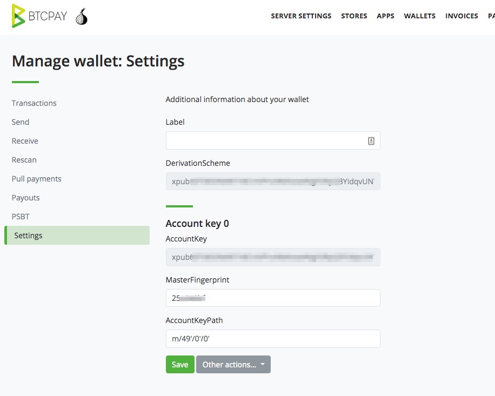Screen dimensions: 495x396
Task: Select the Settings sidebar item
Action: click(x=77, y=236)
